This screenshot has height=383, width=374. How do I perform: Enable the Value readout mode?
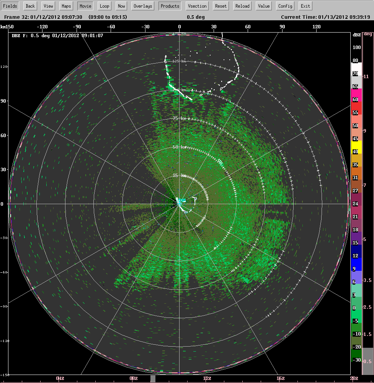[x=264, y=6]
